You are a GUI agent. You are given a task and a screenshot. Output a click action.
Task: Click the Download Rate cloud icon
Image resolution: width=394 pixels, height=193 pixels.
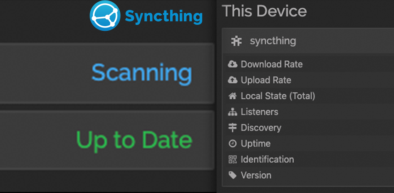[x=233, y=64]
